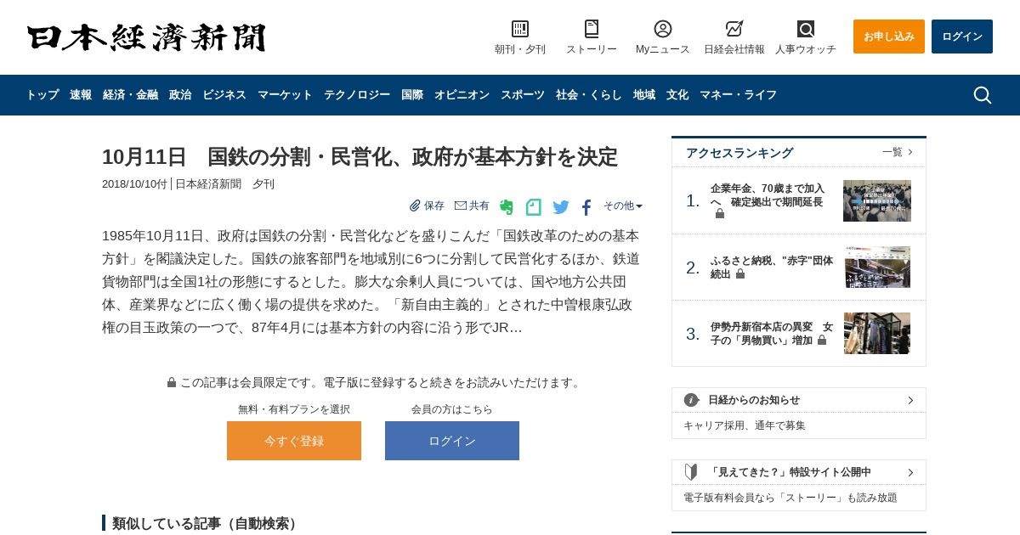Image resolution: width=1020 pixels, height=535 pixels.
Task: Click the 日本経済新聞 logo
Action: [146, 37]
